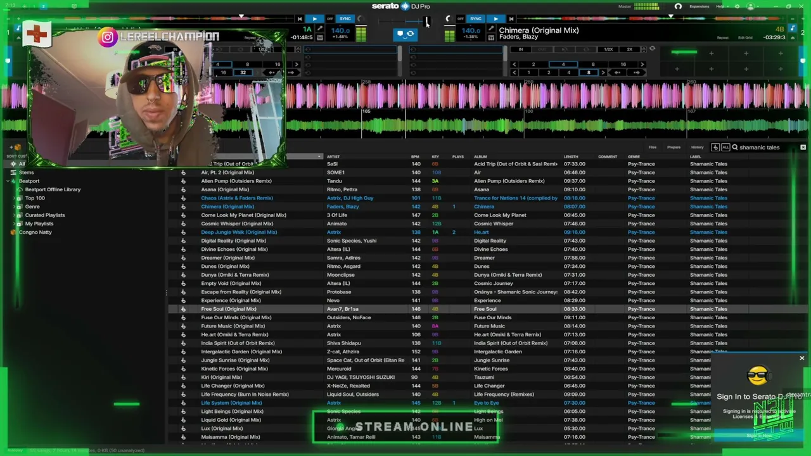Open Serato settings gear icon
Screen dimensions: 811x456
[x=737, y=6]
